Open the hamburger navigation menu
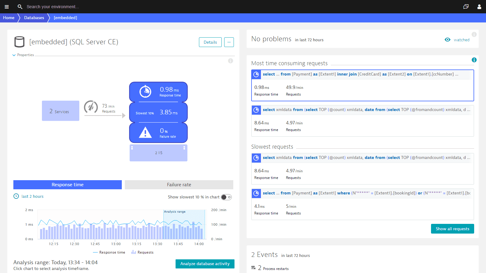 7,7
